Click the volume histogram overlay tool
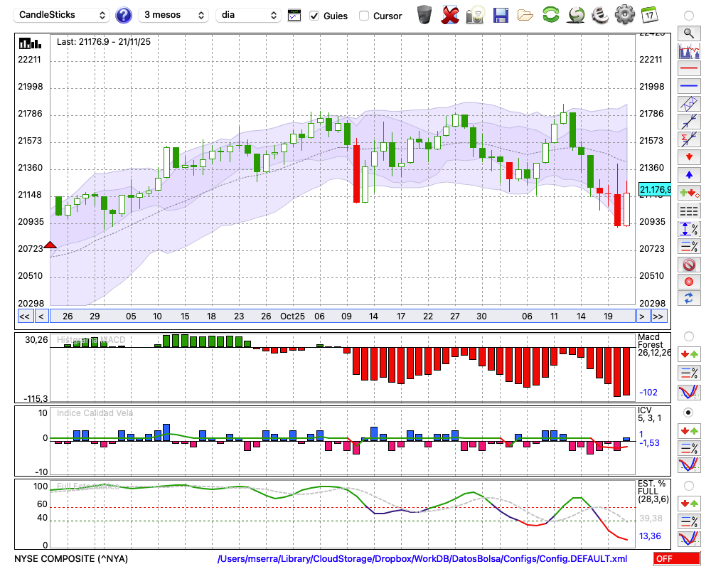Viewport: 711px width, 569px height. point(689,51)
